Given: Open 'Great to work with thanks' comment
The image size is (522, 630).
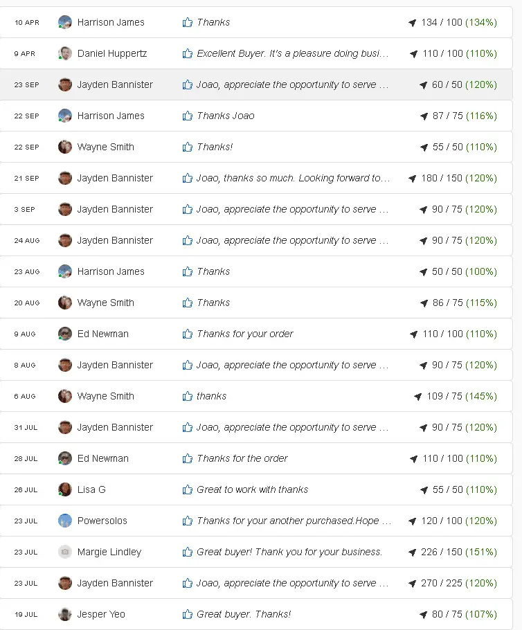Looking at the screenshot, I should click(253, 489).
